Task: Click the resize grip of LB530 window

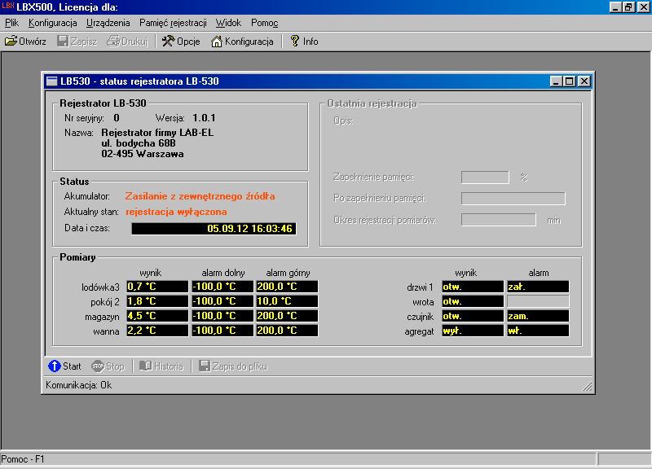Action: (587, 387)
